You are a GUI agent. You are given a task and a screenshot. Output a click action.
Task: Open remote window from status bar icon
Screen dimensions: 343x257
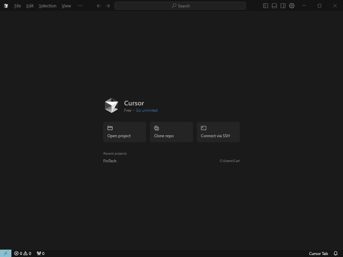6,254
